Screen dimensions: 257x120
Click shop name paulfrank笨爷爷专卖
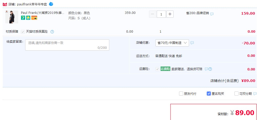(32, 4)
